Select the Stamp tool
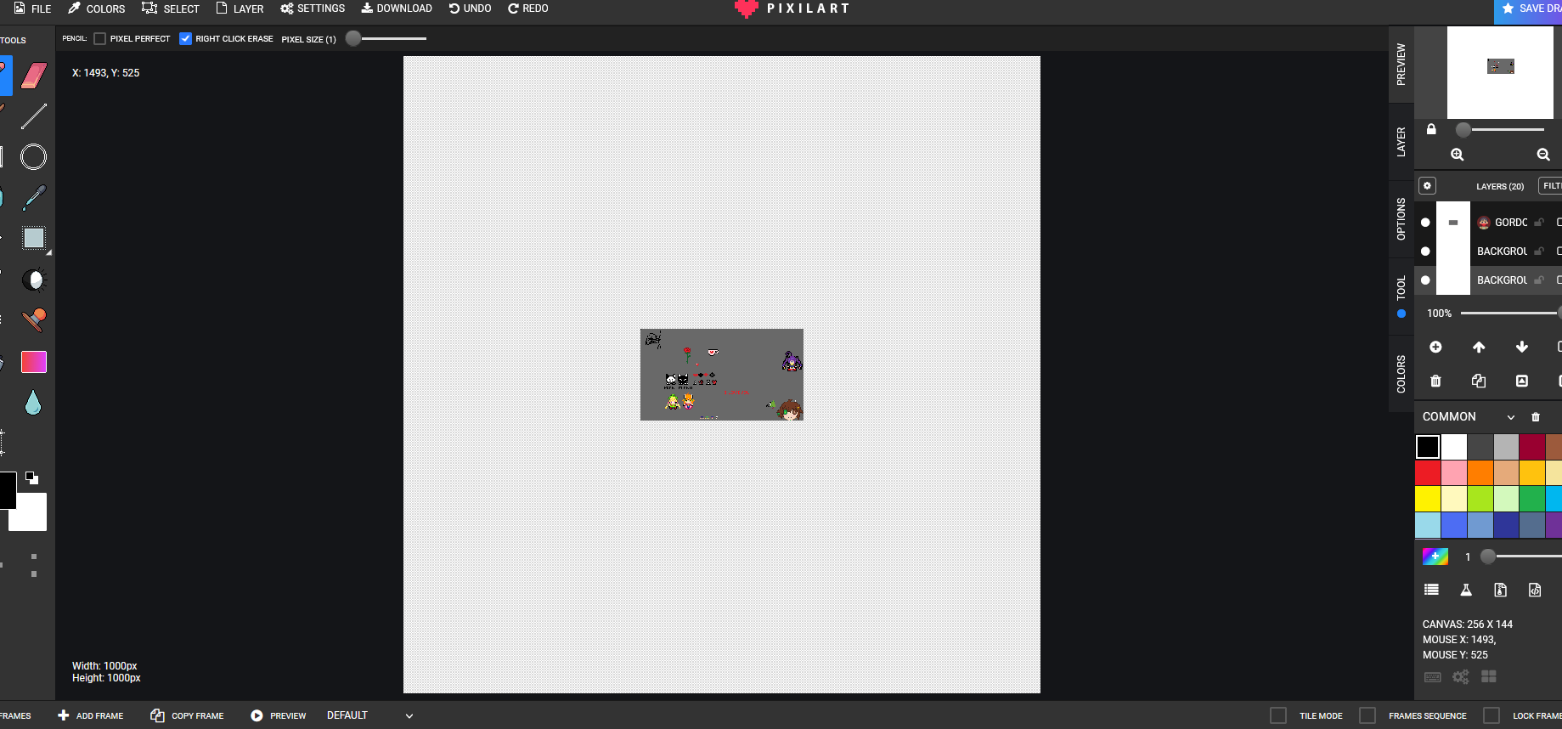The image size is (1562, 729). [x=34, y=320]
